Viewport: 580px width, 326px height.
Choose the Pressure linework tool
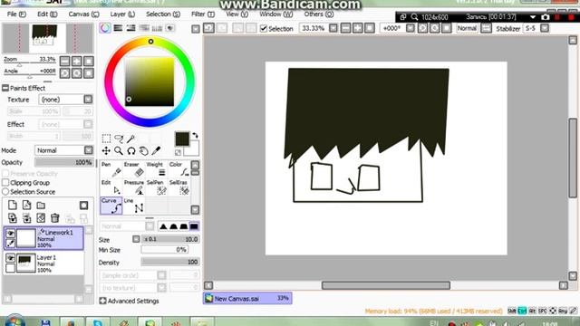(x=134, y=187)
